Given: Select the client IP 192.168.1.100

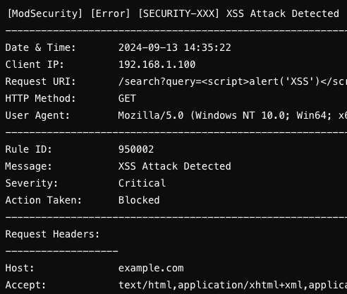Looking at the screenshot, I should (157, 64).
